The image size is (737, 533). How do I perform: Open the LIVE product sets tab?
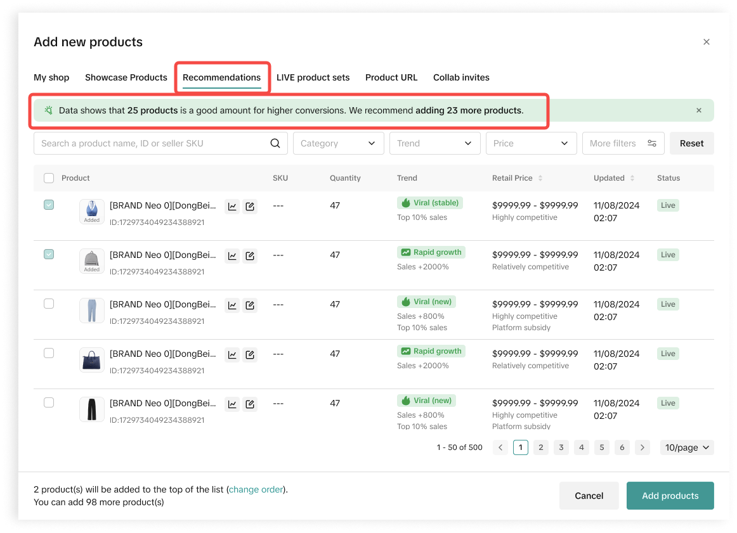pyautogui.click(x=313, y=77)
